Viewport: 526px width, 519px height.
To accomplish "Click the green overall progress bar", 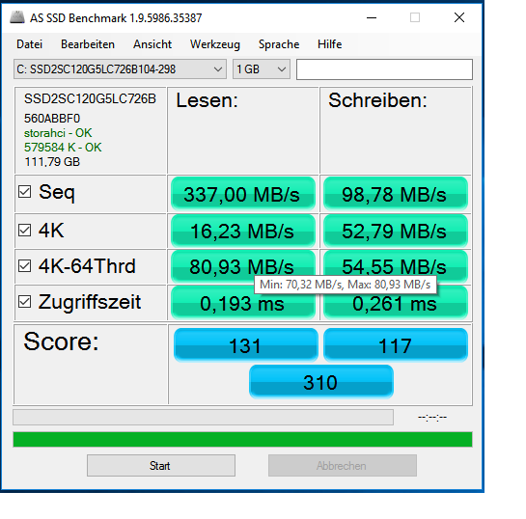I will (242, 440).
